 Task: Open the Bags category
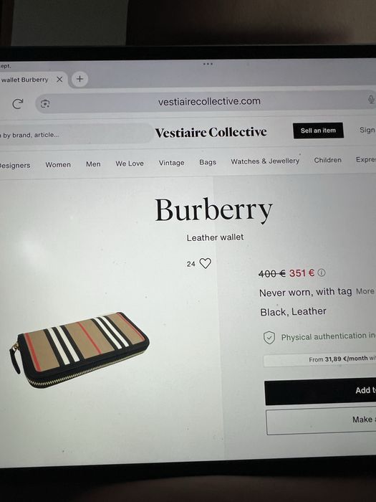pyautogui.click(x=208, y=162)
